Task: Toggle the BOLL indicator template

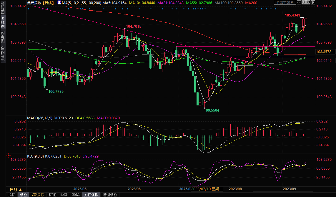Action: click(76, 195)
